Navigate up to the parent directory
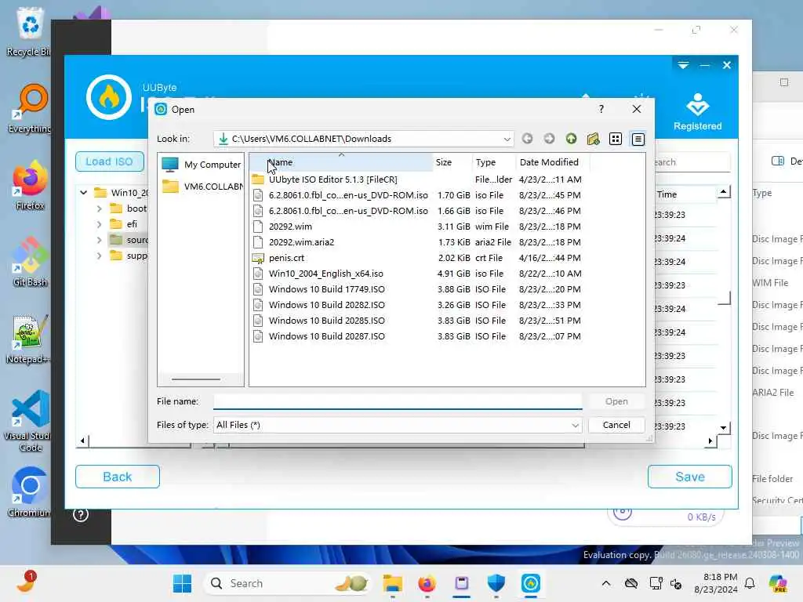 click(571, 139)
